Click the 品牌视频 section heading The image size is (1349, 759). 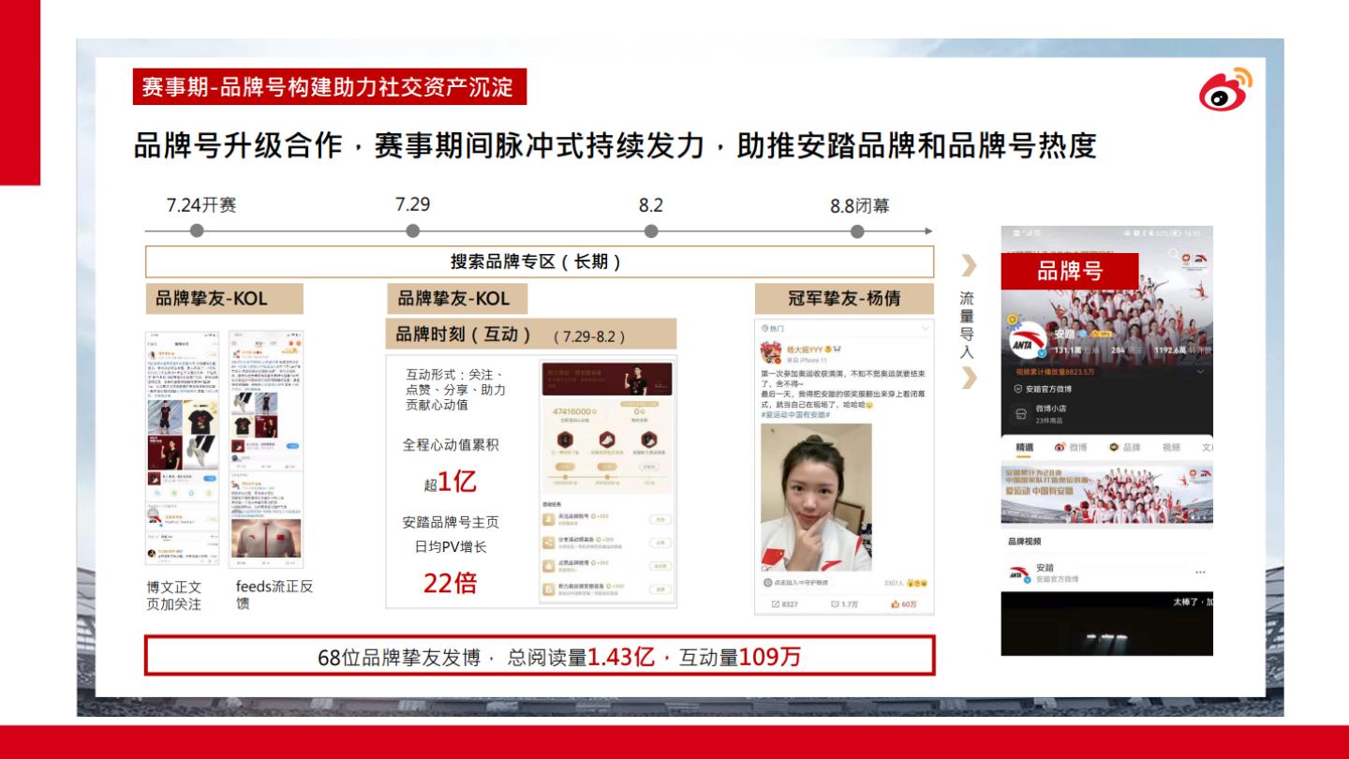point(1024,542)
